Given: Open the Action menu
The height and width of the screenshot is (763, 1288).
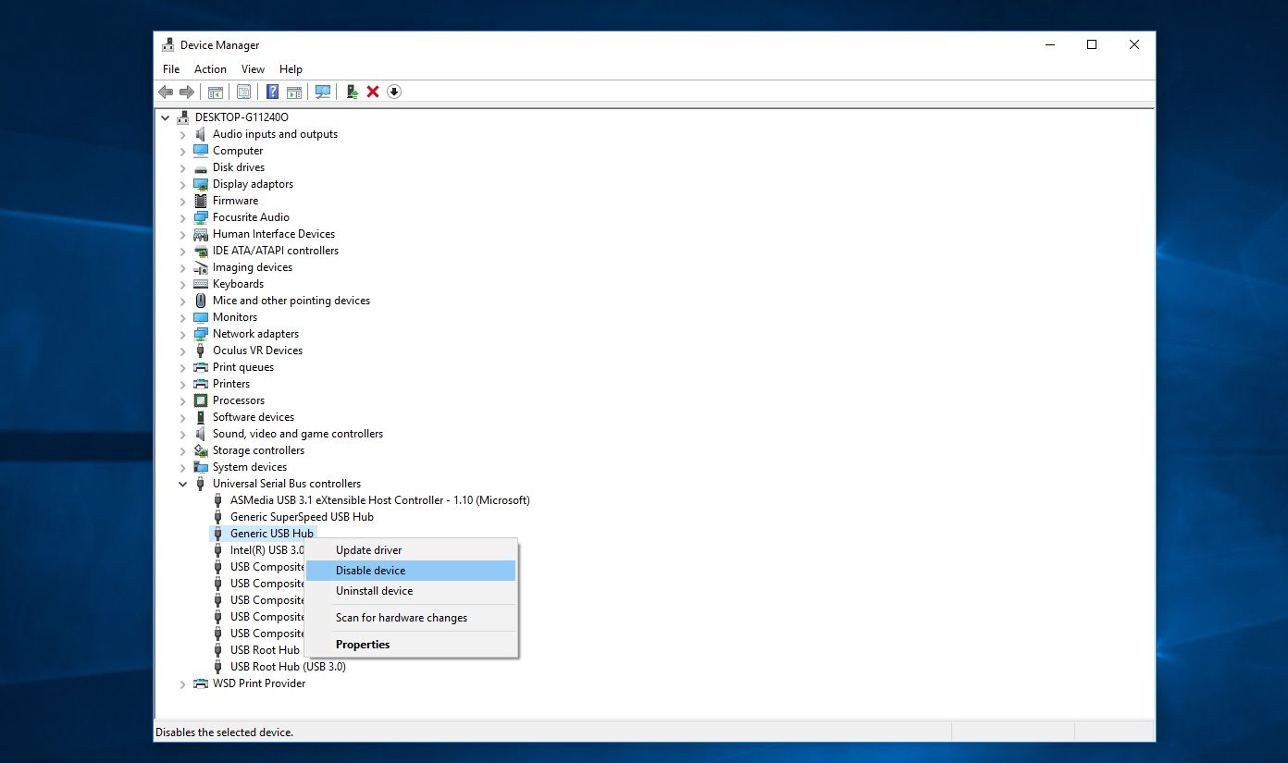Looking at the screenshot, I should [210, 69].
